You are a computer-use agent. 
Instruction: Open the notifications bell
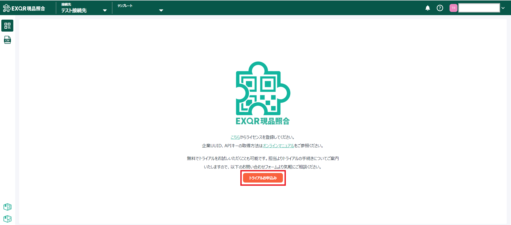(x=428, y=8)
